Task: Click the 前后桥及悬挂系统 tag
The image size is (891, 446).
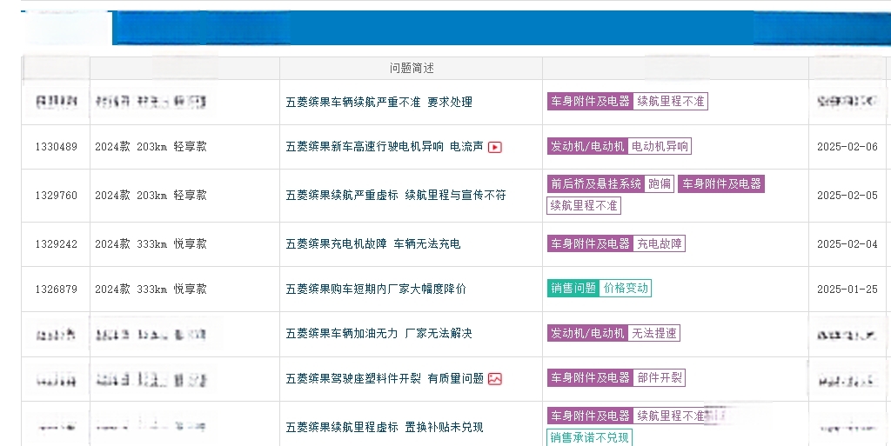Action: coord(595,183)
